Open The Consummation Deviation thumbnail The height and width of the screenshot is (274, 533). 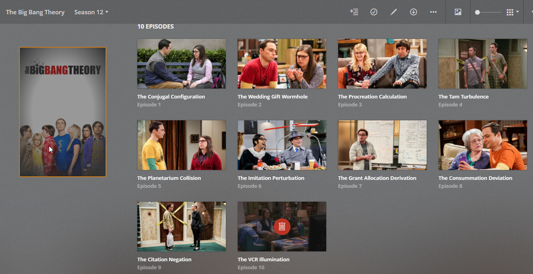(483, 145)
